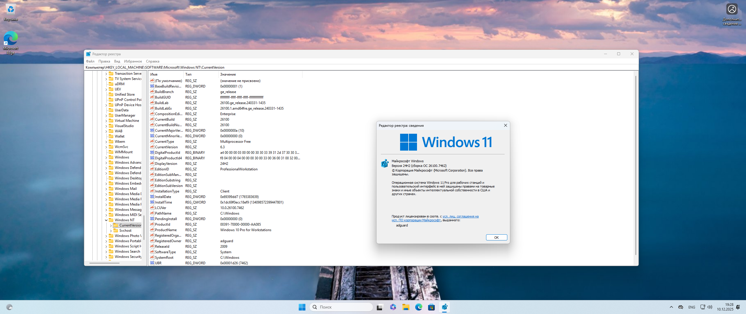The width and height of the screenshot is (746, 314).
Task: Click the Значение column header
Action: [228, 74]
